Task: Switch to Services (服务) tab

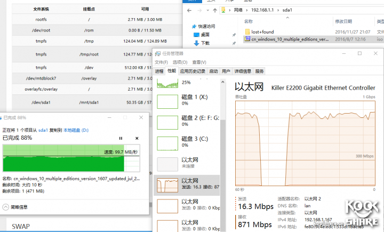Action: click(259, 71)
